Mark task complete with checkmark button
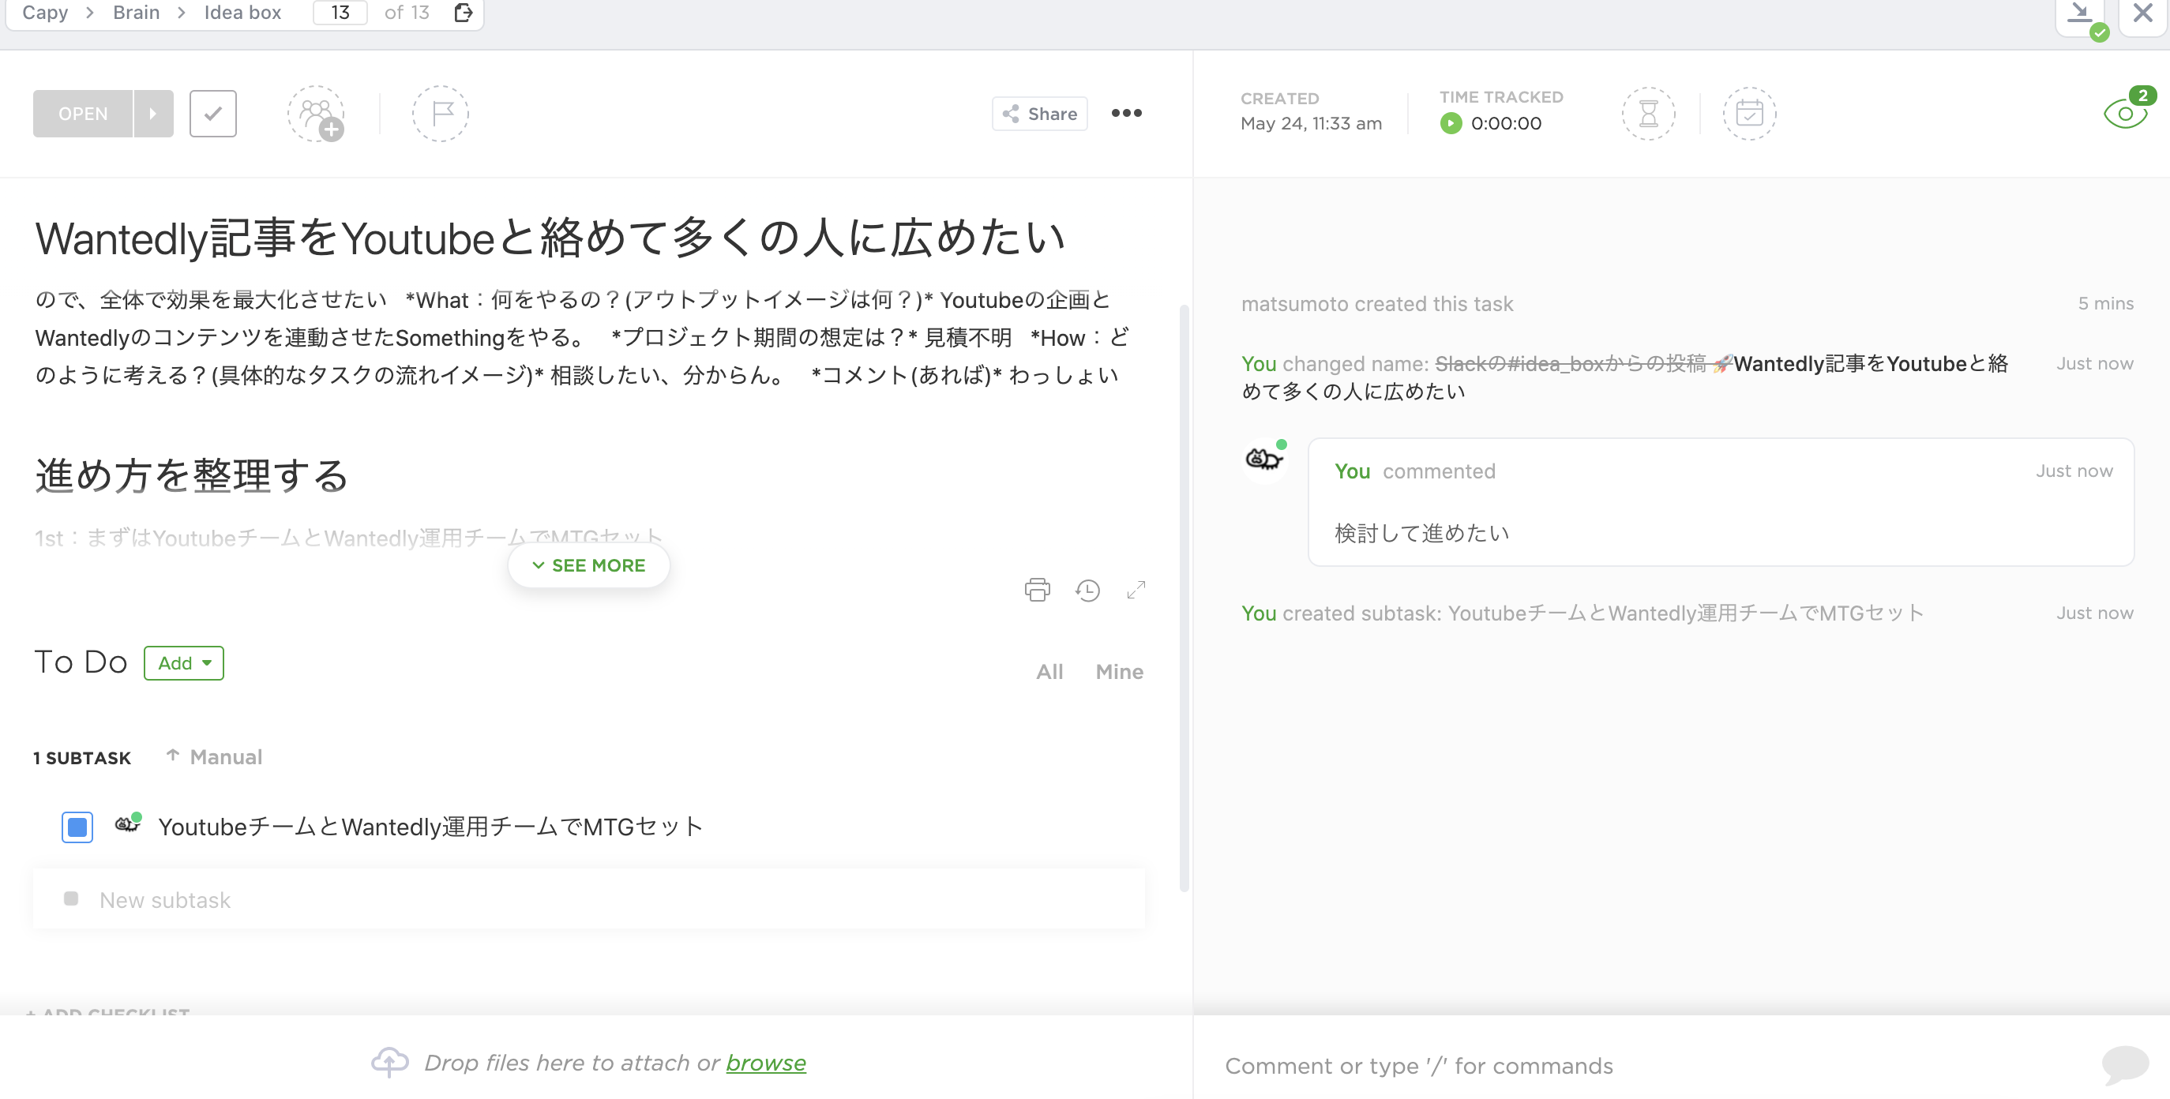 coord(213,114)
